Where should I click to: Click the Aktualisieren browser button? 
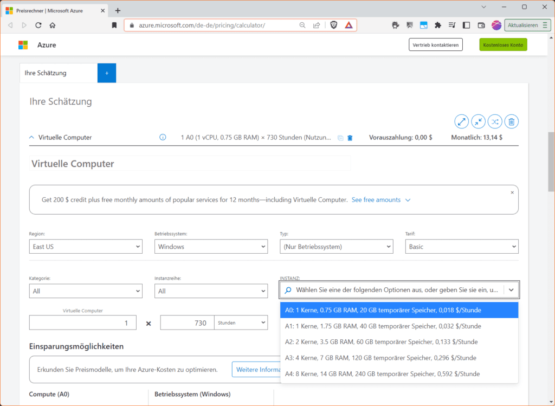point(527,25)
